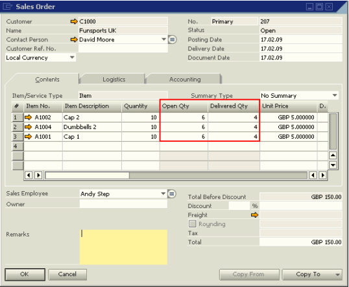Click the horizontal scrollbar thumb in item table
Viewport: 349px width, 287px height.
pyautogui.click(x=87, y=175)
